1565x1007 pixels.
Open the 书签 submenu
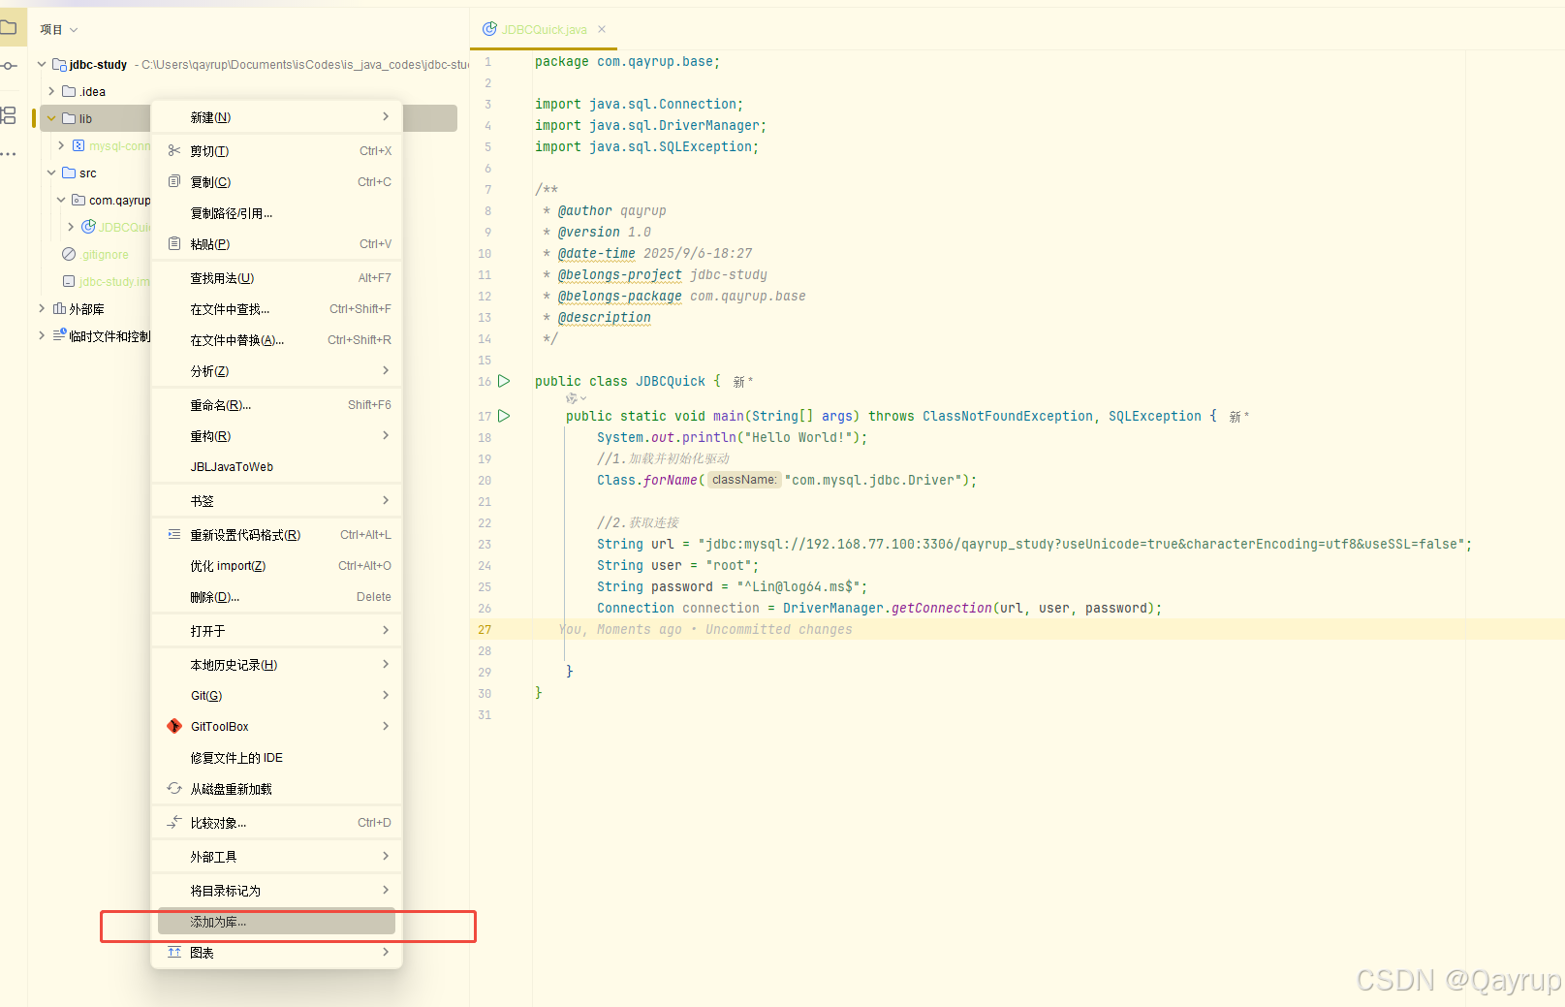click(x=277, y=500)
